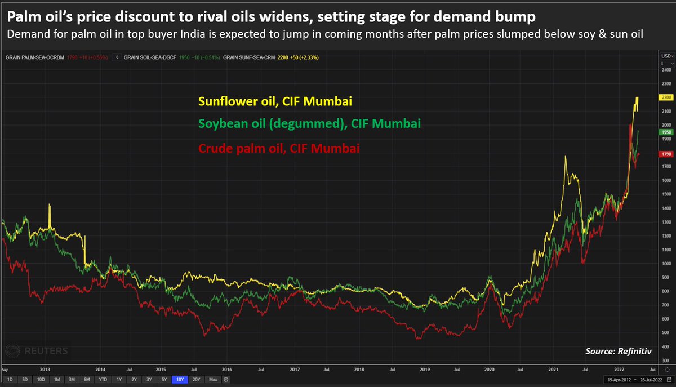The height and width of the screenshot is (387, 676).
Task: Click the 2022 label on the time axis
Action: pos(619,370)
